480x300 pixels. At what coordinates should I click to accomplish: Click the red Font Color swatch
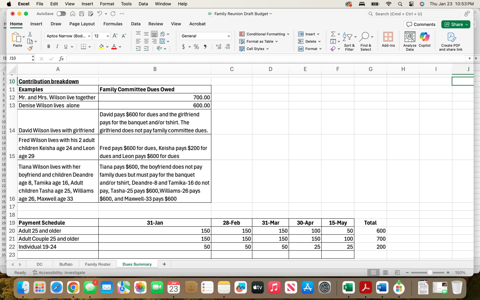tap(114, 47)
